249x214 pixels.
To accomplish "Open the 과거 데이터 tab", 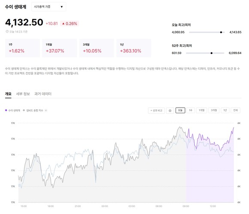I will point(43,94).
